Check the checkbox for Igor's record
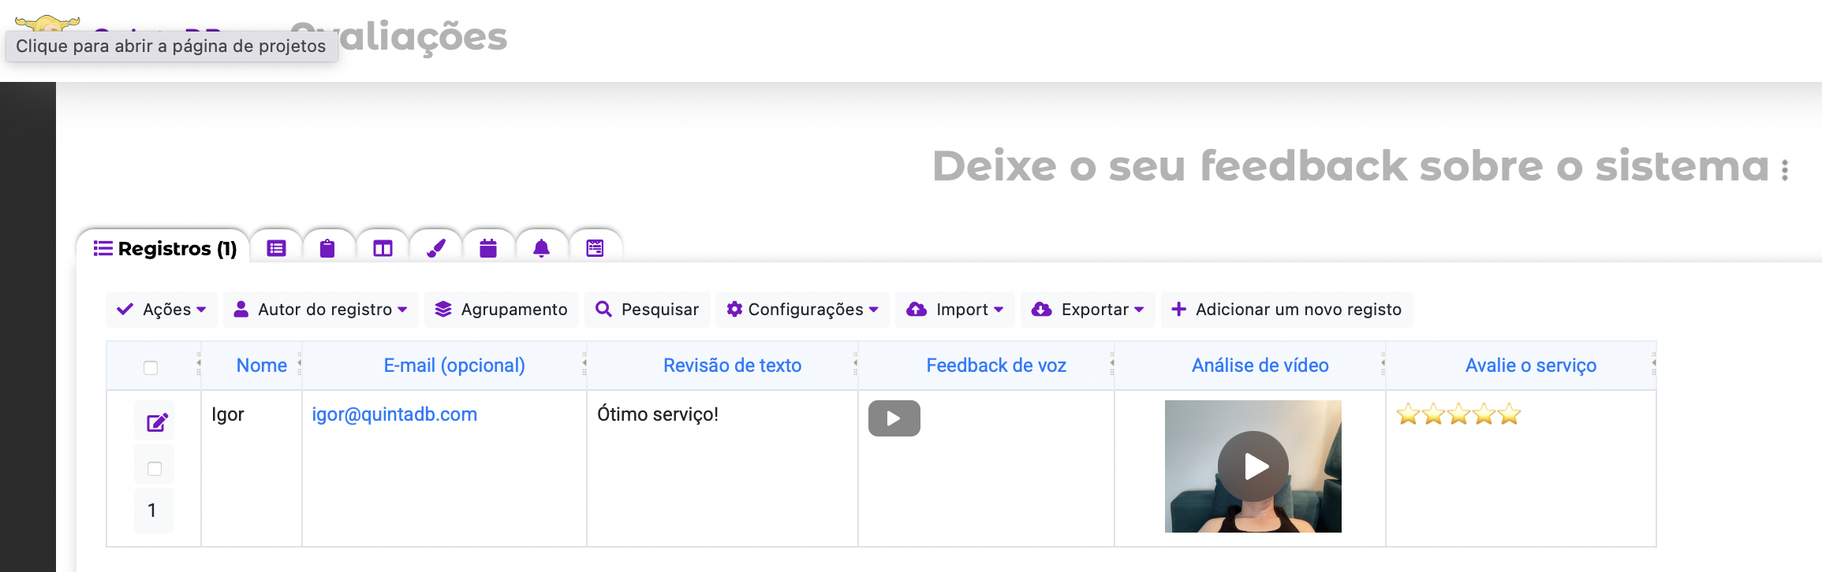 (155, 469)
